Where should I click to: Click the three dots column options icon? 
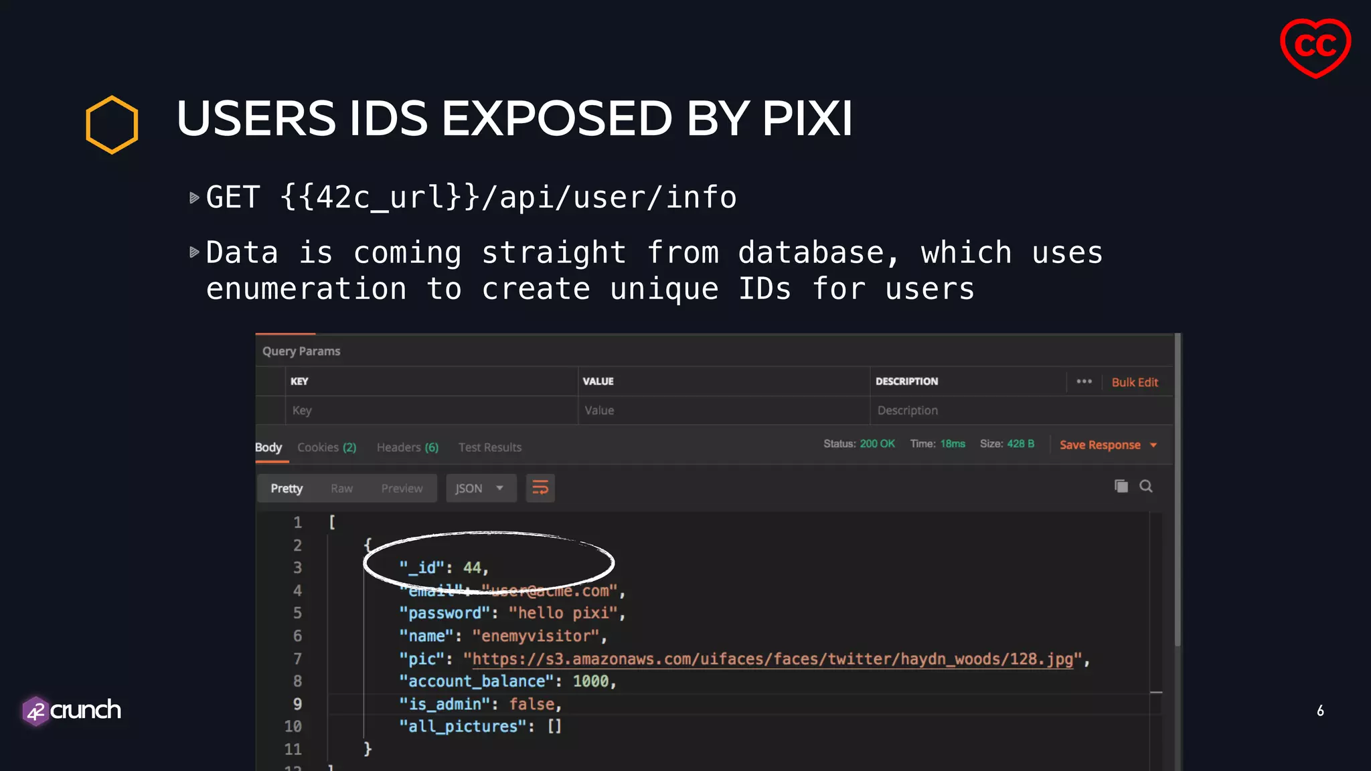pos(1084,381)
